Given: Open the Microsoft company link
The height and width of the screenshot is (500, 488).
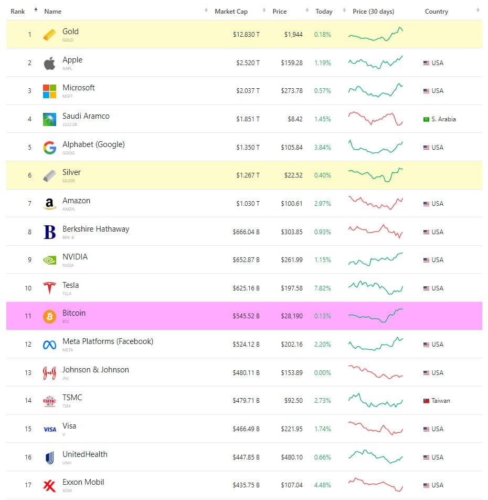Looking at the screenshot, I should 78,88.
